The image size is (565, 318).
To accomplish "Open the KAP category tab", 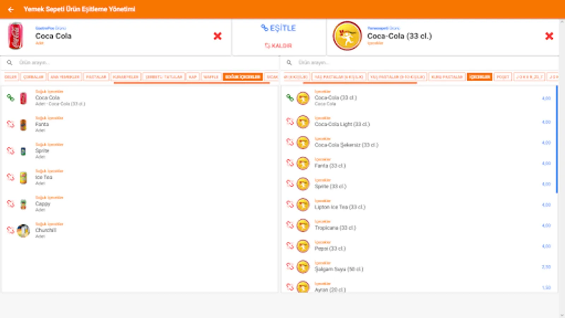I will point(192,77).
